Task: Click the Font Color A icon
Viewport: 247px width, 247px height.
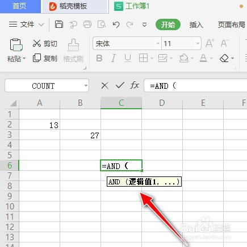Action: click(203, 58)
